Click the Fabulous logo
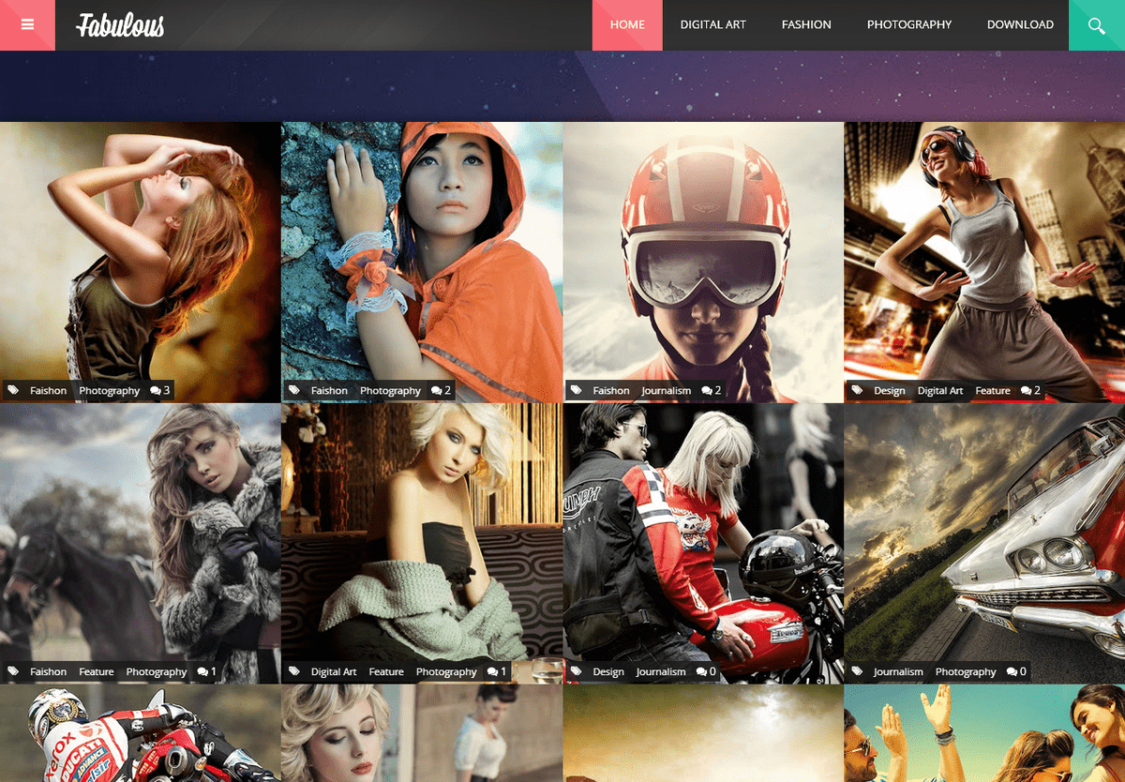Screen dimensions: 1125x782 (x=120, y=24)
